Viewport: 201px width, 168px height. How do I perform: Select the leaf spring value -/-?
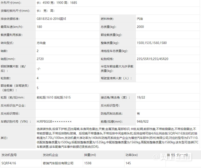coord(39,69)
